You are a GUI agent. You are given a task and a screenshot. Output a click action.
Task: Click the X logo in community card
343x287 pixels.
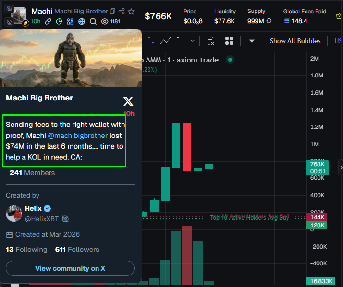pos(128,101)
